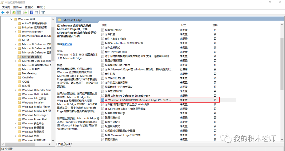Select the 允许 Adobe Flash policy

click(115, 39)
